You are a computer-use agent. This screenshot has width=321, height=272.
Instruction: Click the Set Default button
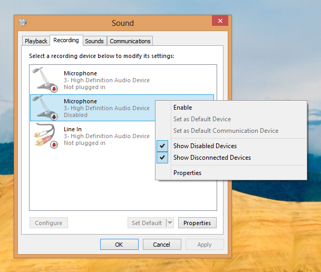point(147,223)
